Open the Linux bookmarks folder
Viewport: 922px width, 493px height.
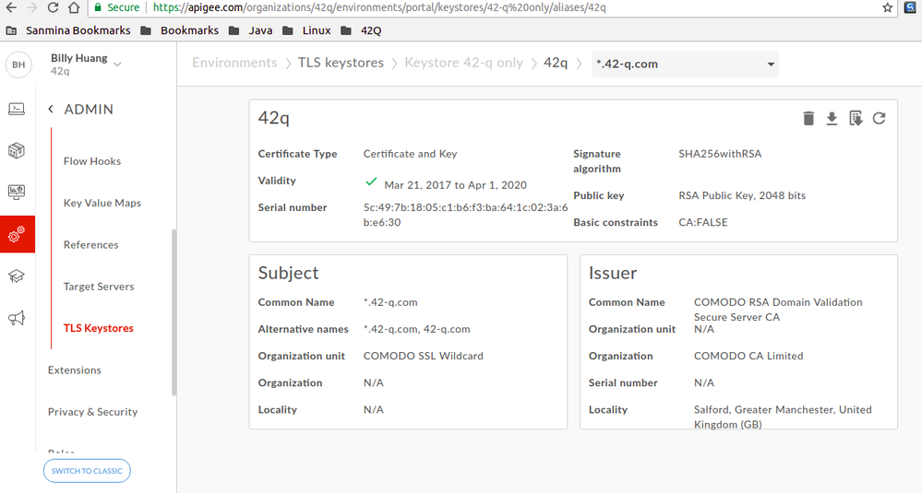(x=306, y=30)
